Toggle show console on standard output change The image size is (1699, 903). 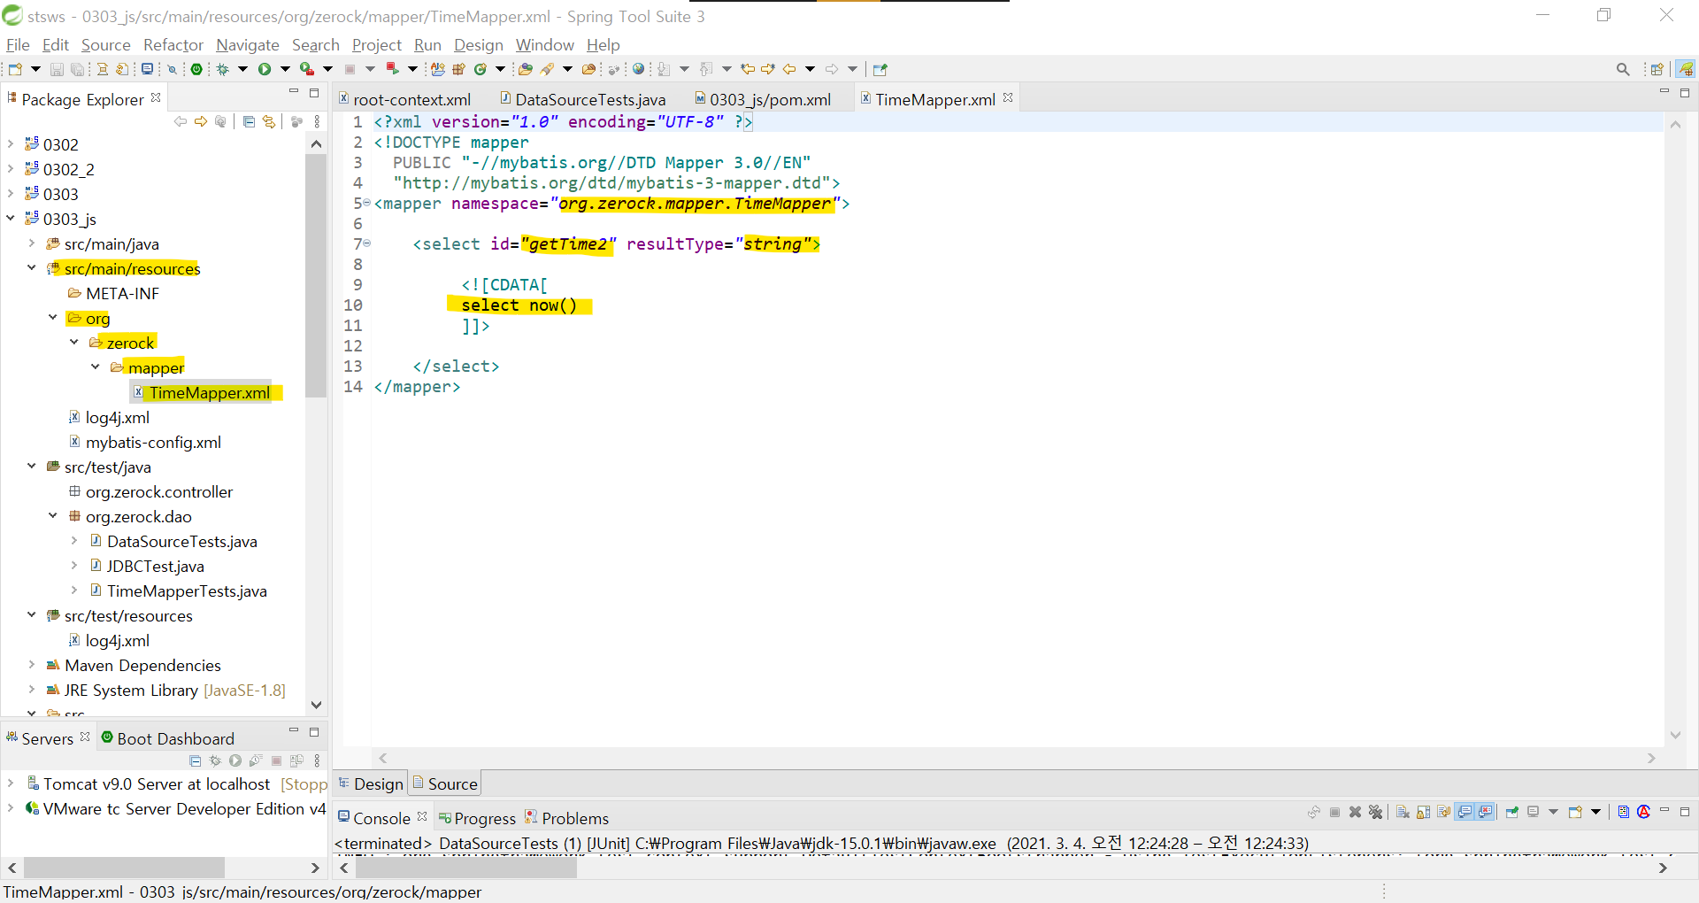pyautogui.click(x=1466, y=813)
